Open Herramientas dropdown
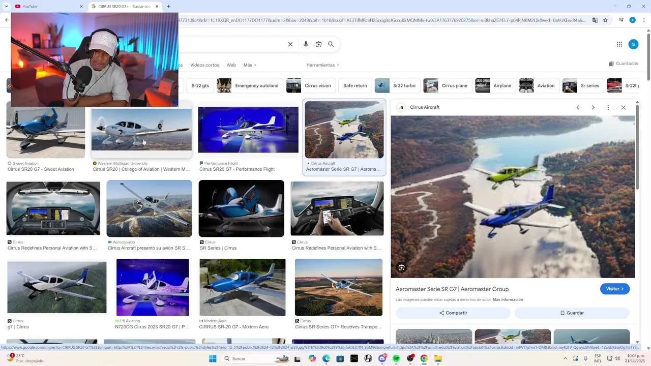 pyautogui.click(x=322, y=65)
